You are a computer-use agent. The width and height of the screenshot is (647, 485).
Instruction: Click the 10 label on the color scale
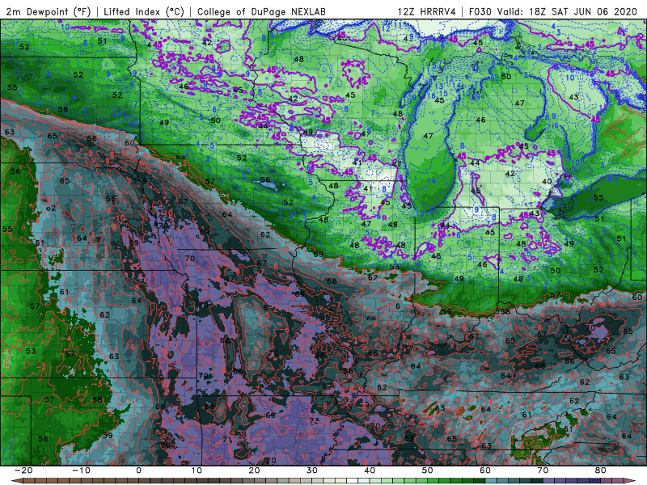point(197,470)
